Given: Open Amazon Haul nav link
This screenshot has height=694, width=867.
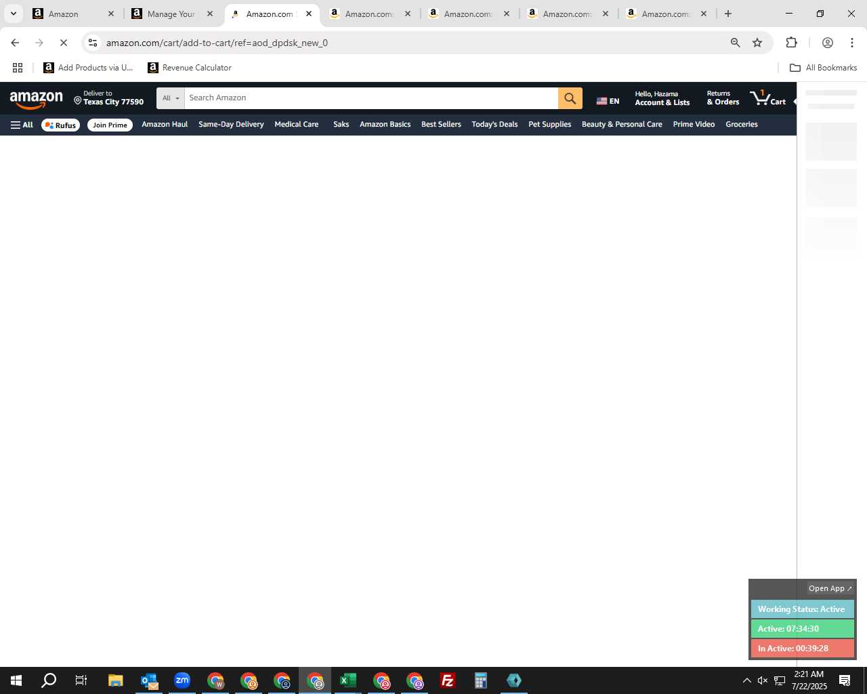Looking at the screenshot, I should coord(165,125).
